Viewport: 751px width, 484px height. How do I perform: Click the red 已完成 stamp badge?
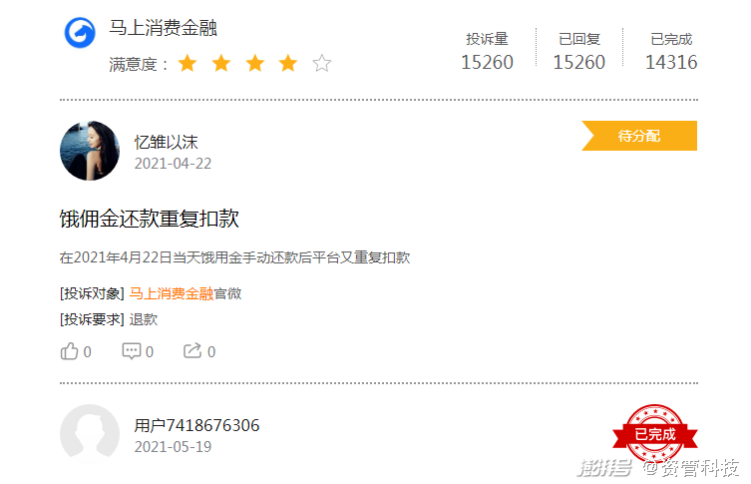654,434
